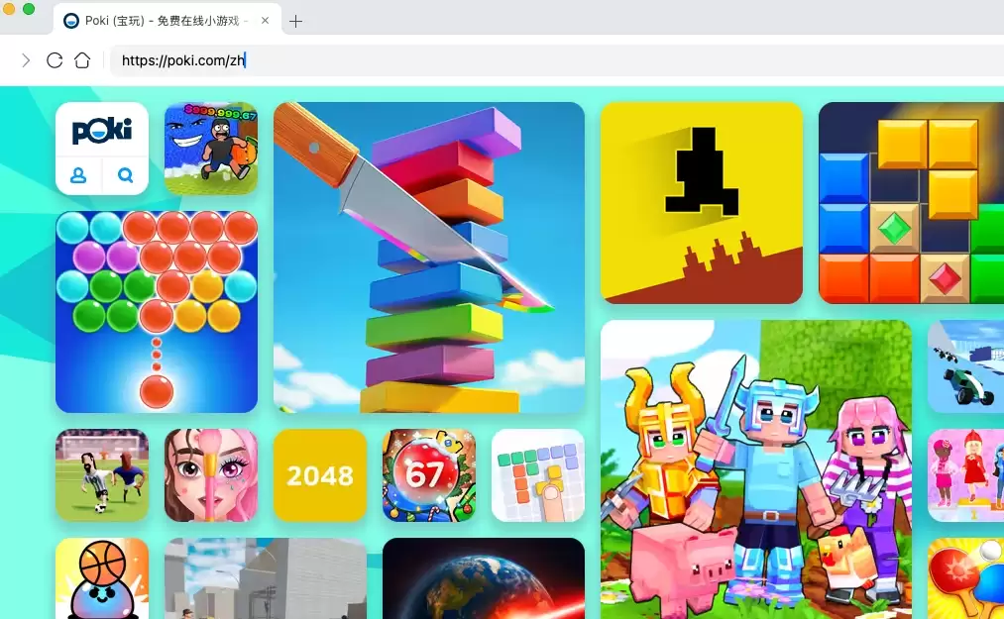Screen dimensions: 1004x619
Task: Open the soccer football game tile
Action: [102, 475]
